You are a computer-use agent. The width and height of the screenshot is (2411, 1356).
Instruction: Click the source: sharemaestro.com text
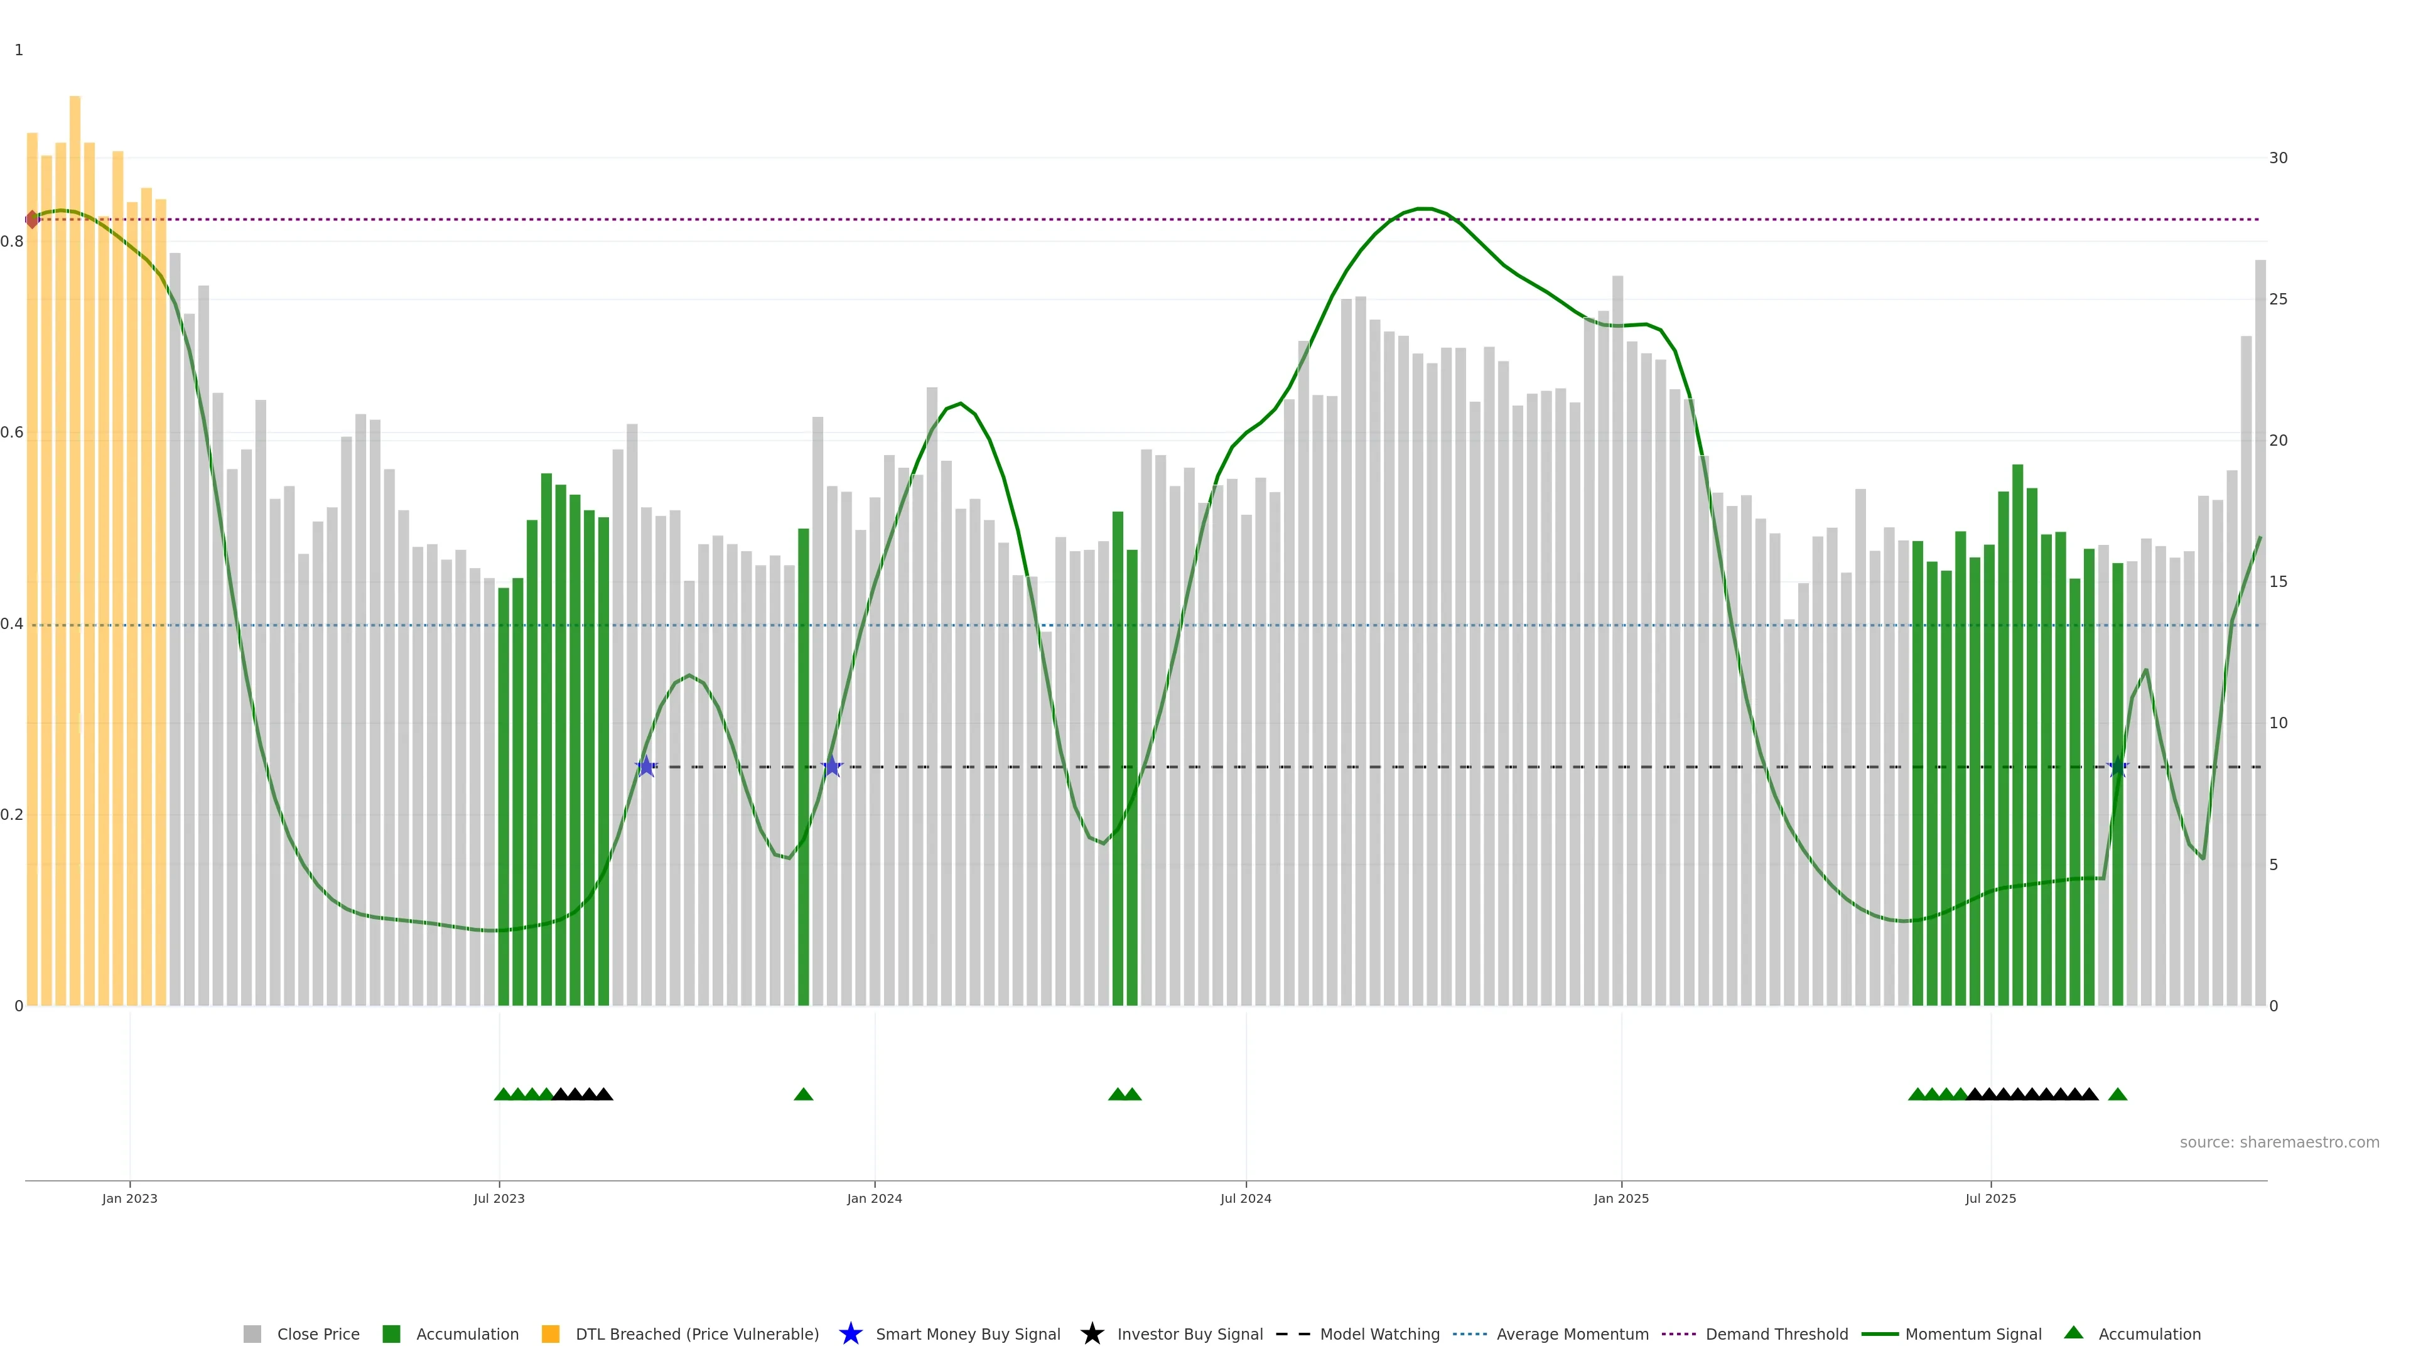2279,1142
